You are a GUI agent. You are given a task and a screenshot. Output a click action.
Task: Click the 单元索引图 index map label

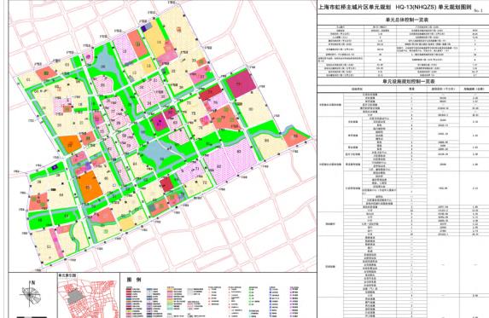point(67,275)
